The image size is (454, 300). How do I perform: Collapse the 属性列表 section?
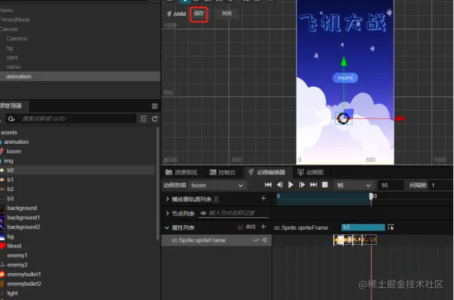tap(167, 228)
